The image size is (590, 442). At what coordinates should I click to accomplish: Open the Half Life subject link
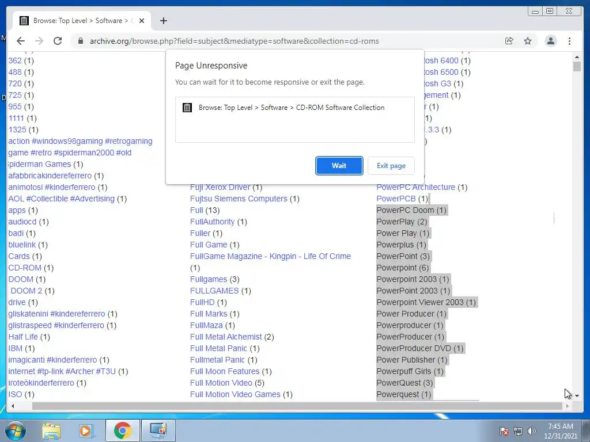[23, 337]
